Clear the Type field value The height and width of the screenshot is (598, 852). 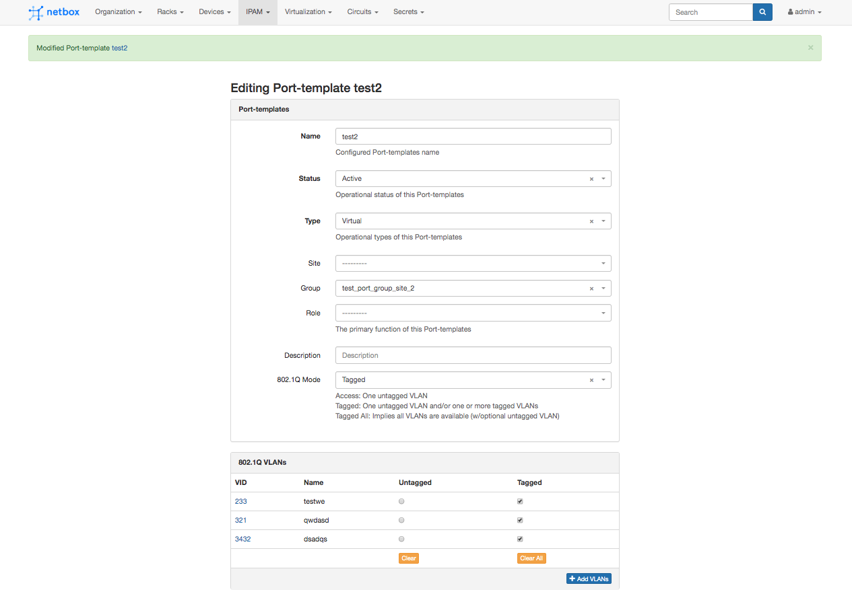[591, 221]
